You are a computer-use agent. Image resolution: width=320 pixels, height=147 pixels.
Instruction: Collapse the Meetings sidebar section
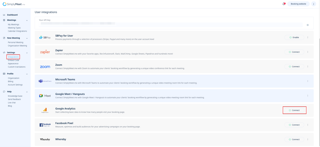(x=27, y=20)
